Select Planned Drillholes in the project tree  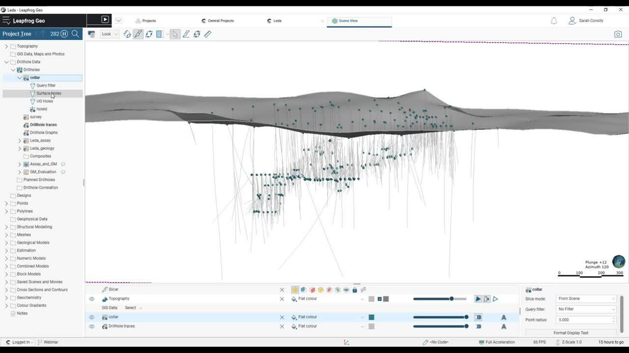[39, 180]
